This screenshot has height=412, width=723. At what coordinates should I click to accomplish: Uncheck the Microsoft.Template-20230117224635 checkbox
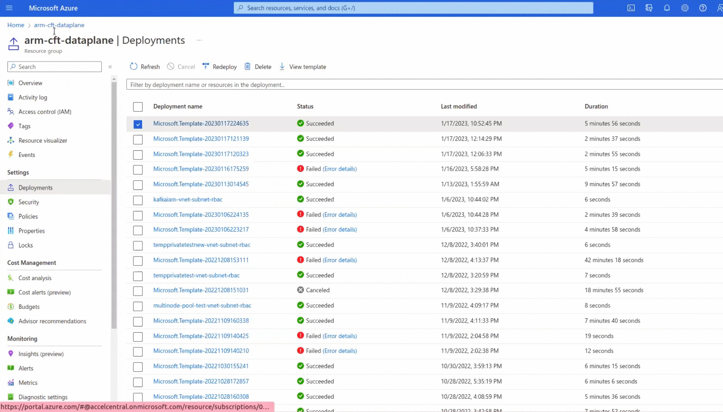(x=138, y=124)
